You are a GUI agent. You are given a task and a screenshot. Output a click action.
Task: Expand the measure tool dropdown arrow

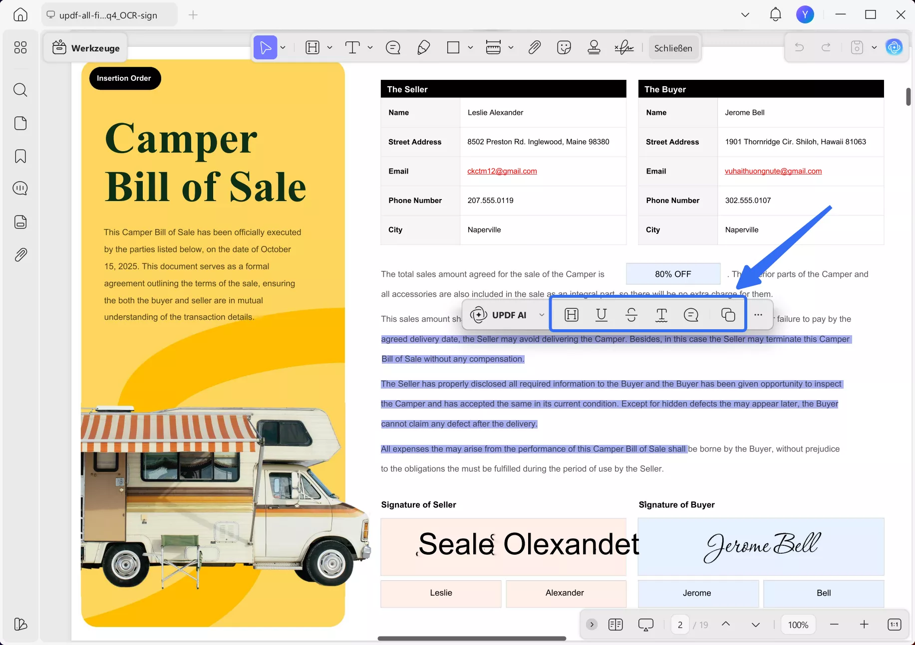point(511,48)
